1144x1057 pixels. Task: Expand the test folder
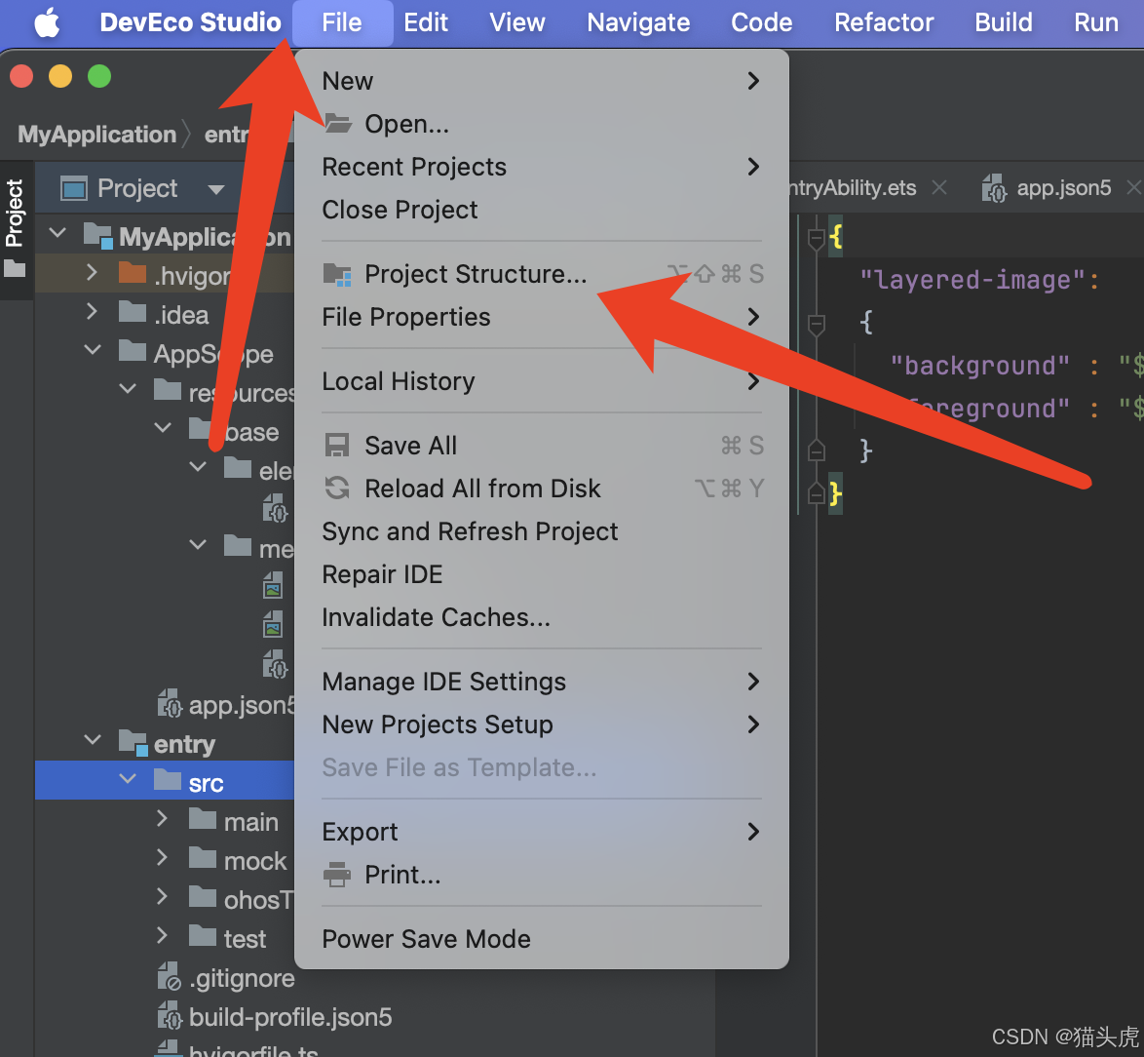click(162, 935)
